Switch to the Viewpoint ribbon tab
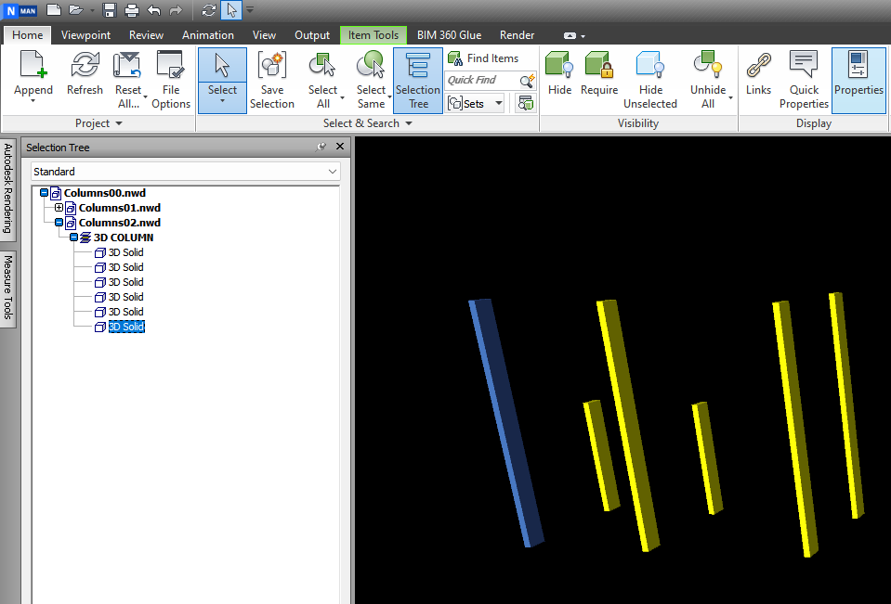Image resolution: width=891 pixels, height=604 pixels. tap(85, 35)
